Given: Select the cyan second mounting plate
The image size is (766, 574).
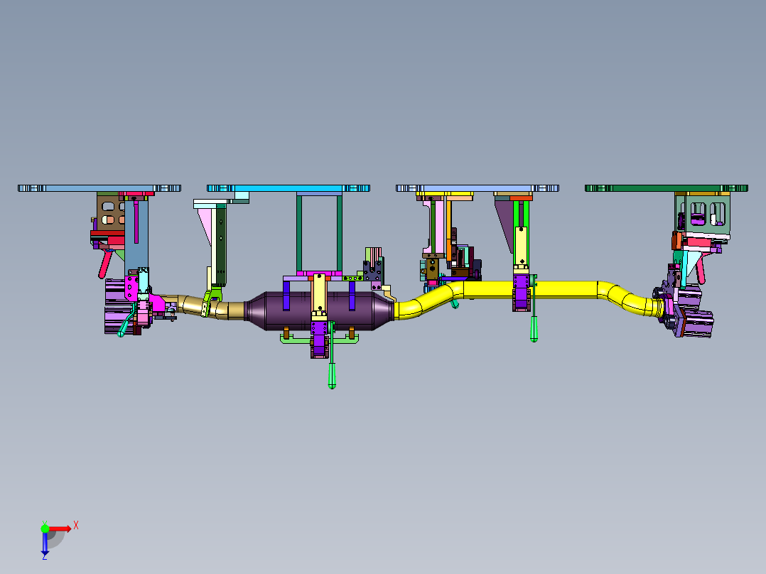Looking at the screenshot, I should pos(288,188).
